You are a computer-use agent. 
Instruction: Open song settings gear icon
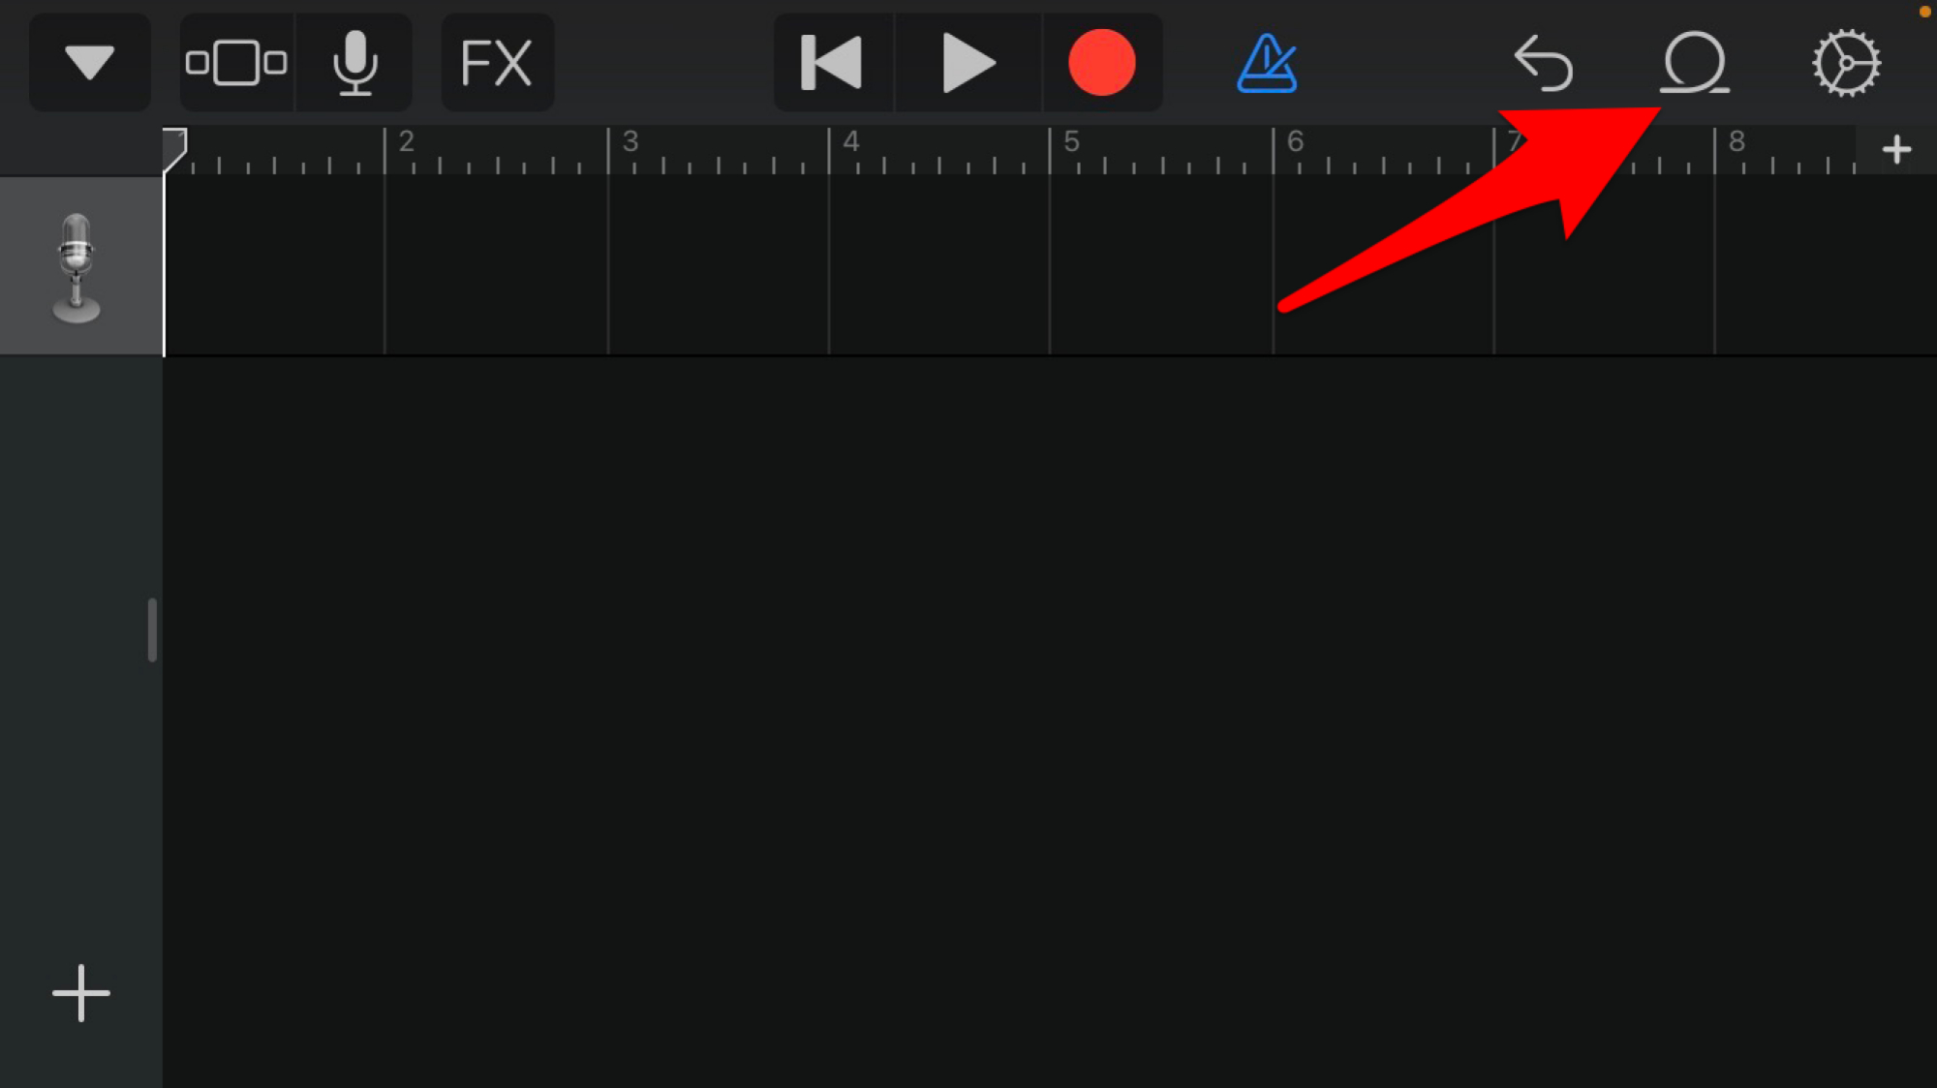click(x=1846, y=63)
